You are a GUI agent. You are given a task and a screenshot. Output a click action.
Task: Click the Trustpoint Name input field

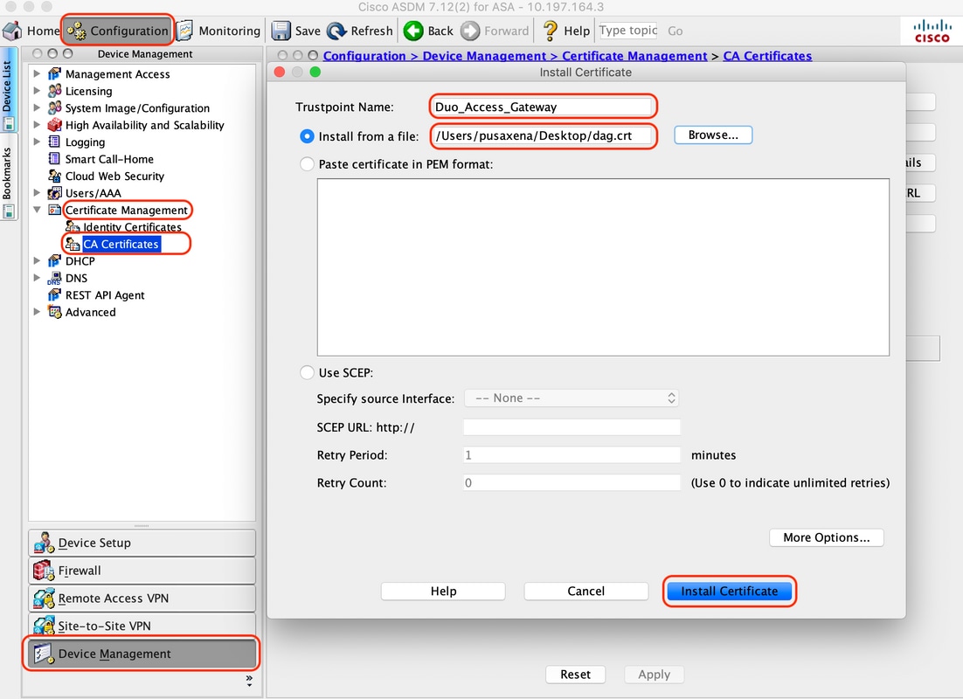(x=543, y=107)
